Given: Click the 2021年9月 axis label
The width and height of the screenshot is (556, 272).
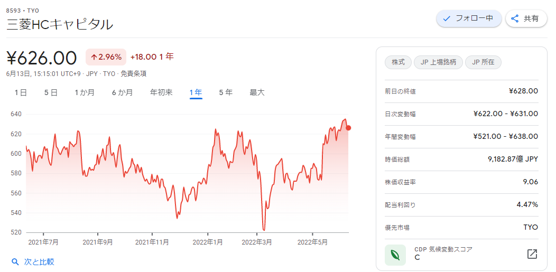Looking at the screenshot, I should 98,242.
